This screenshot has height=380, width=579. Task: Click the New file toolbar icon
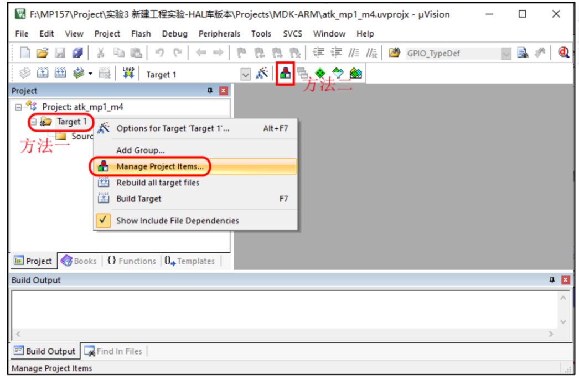[25, 53]
